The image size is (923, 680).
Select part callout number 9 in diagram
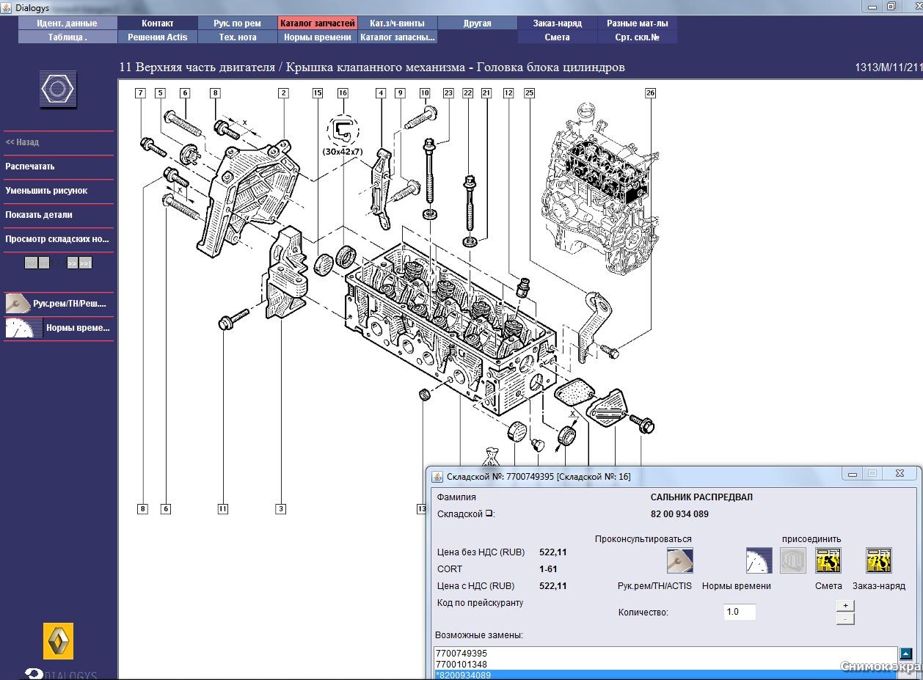tap(400, 93)
